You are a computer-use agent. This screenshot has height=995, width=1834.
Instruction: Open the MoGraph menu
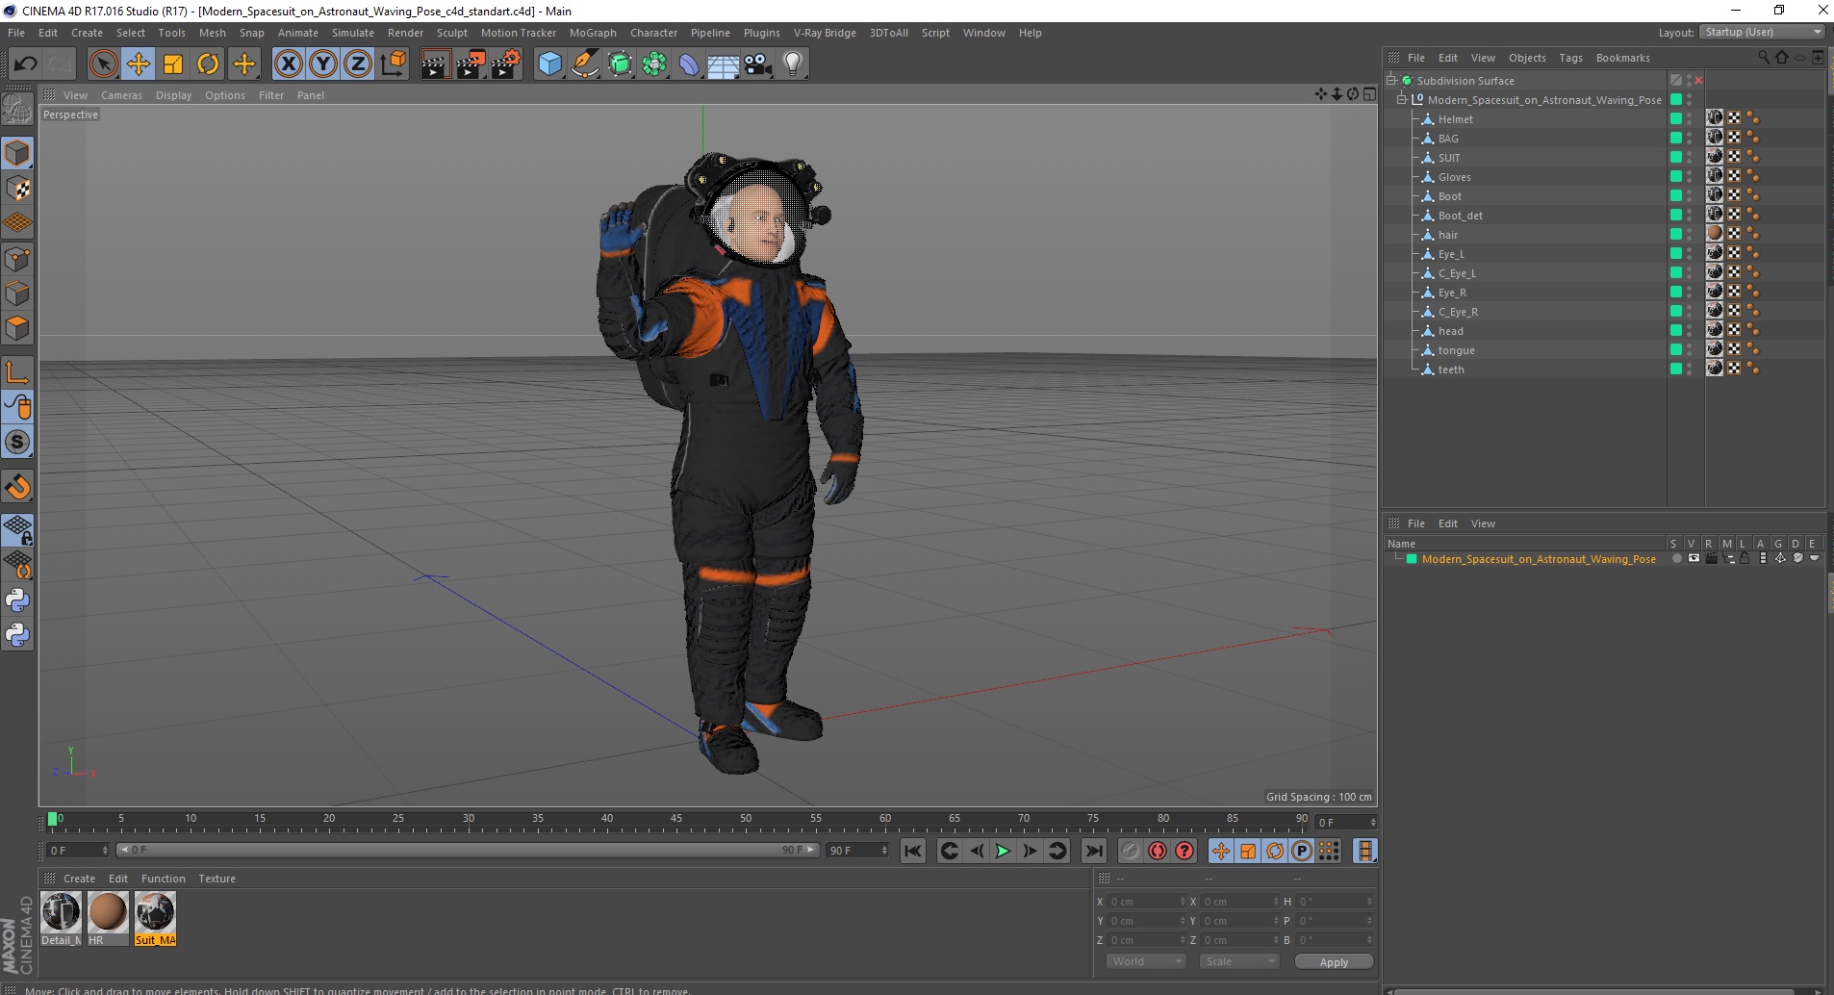point(593,33)
